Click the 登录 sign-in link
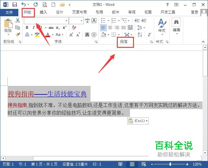Screen dimensions: 208x168 (195, 12)
